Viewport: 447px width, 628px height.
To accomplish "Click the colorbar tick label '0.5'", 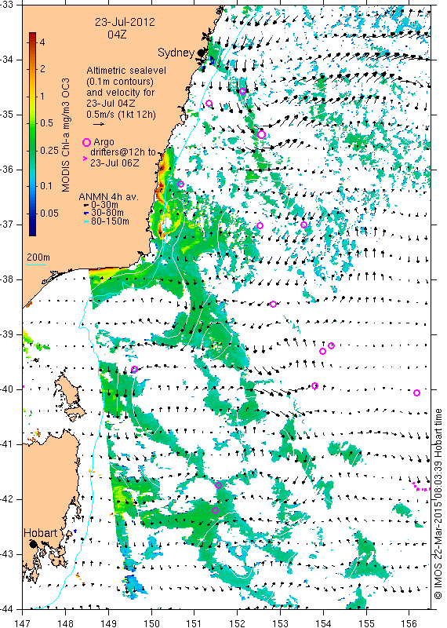I will pos(46,123).
